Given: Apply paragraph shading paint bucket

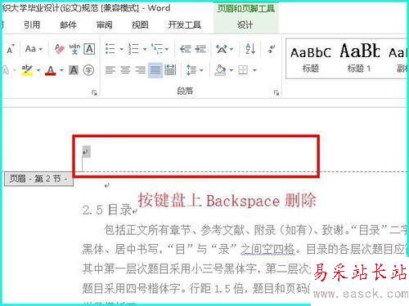Looking at the screenshot, I should [x=220, y=70].
